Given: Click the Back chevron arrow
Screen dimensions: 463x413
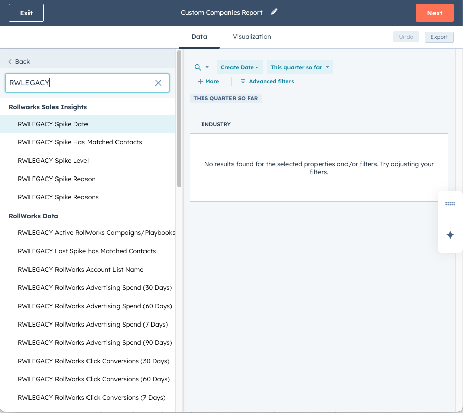Looking at the screenshot, I should pyautogui.click(x=10, y=62).
